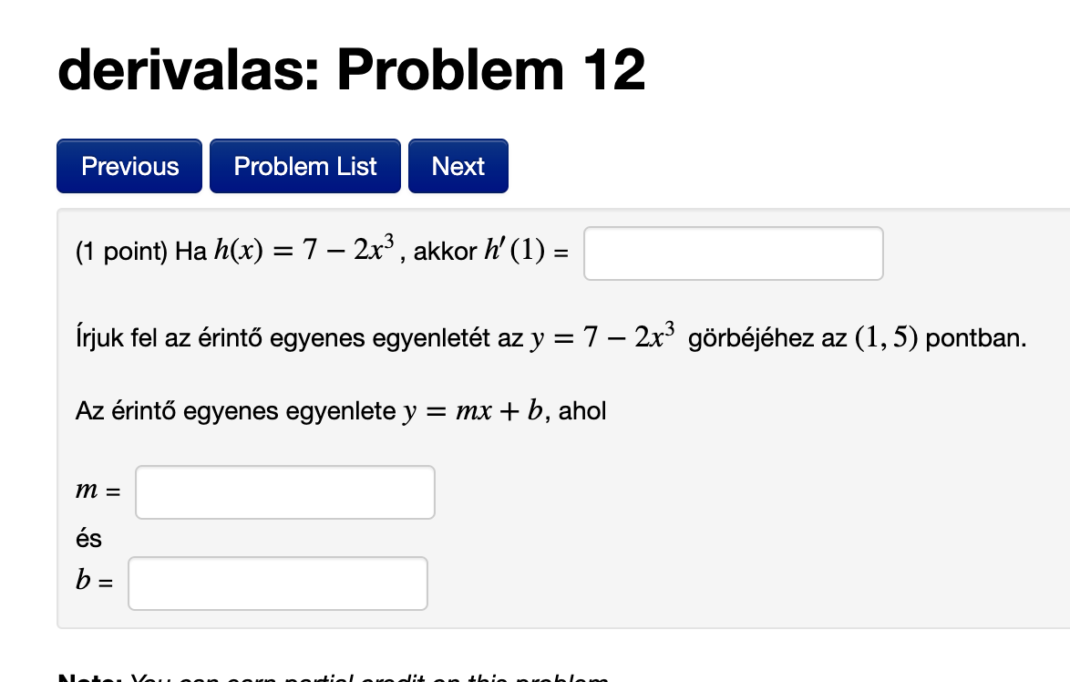Open the Problem List
The height and width of the screenshot is (682, 1070).
pos(305,166)
